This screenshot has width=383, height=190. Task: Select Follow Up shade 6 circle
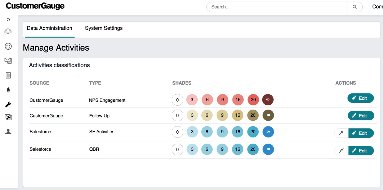coord(207,115)
